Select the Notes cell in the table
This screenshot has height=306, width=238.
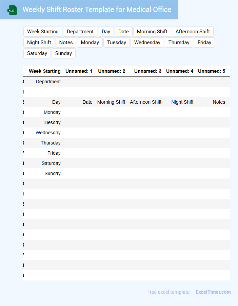click(219, 102)
